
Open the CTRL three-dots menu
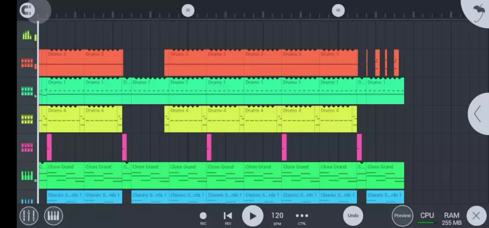302,217
